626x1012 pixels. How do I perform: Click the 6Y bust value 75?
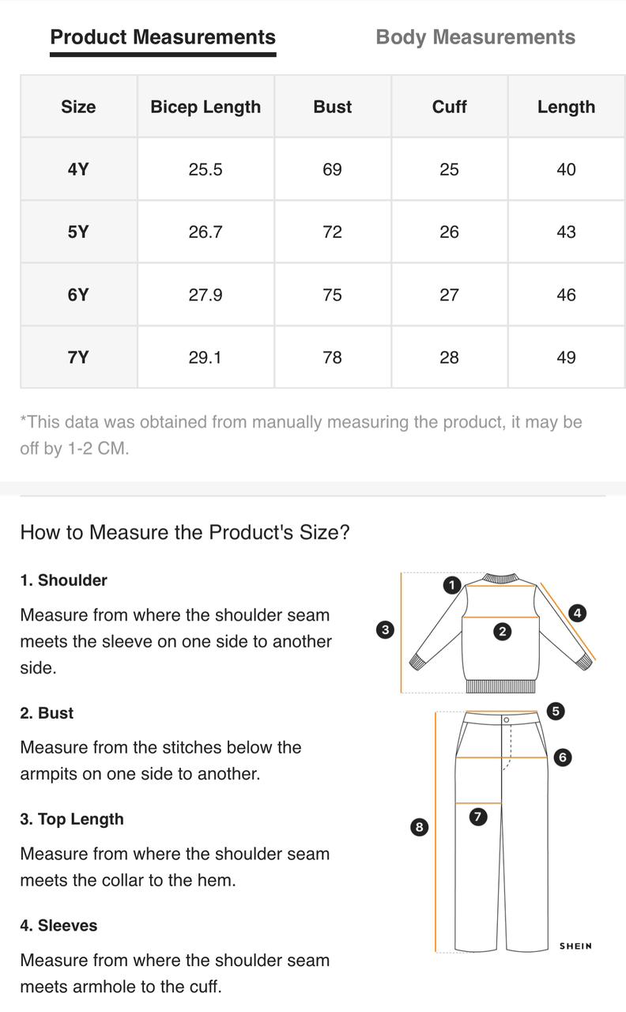pos(332,295)
